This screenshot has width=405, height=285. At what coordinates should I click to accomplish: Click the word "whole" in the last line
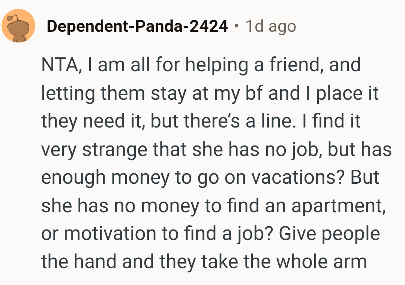click(296, 262)
